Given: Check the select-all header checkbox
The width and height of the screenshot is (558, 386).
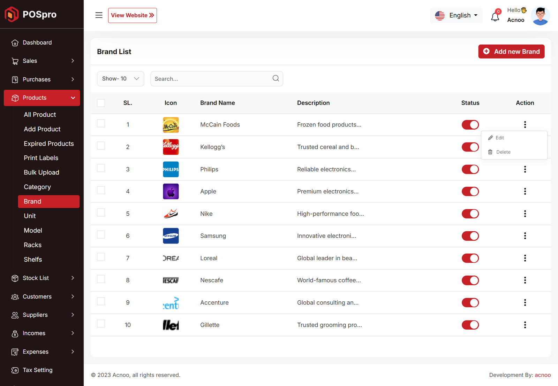Looking at the screenshot, I should click(x=101, y=103).
